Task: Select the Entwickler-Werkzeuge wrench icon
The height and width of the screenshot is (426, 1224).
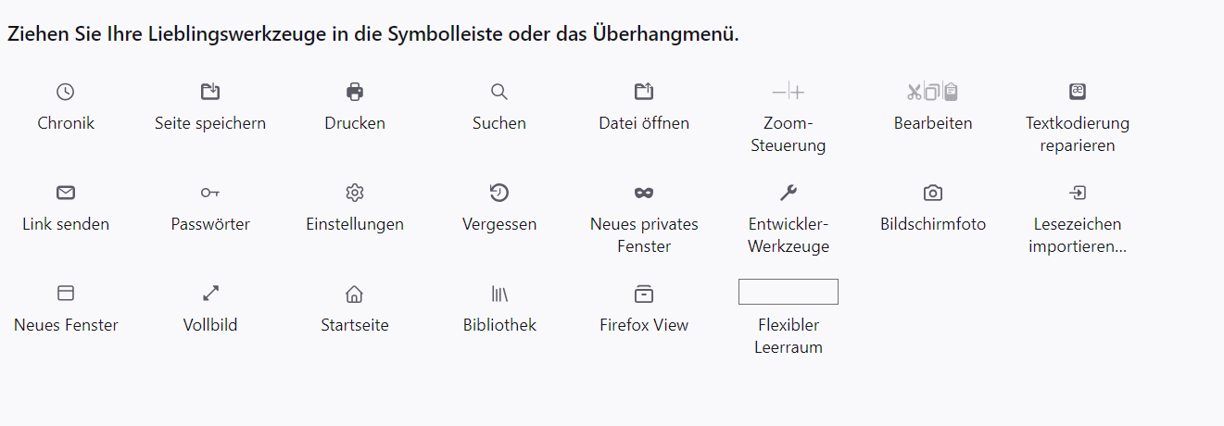Action: tap(789, 193)
